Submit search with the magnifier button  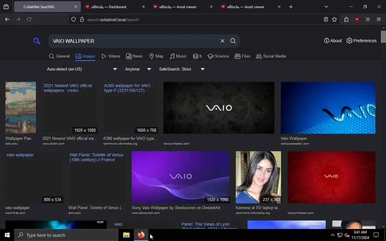(x=233, y=41)
